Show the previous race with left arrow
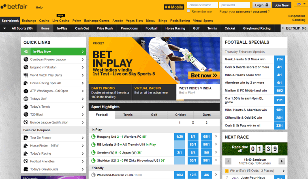 tap(228, 161)
